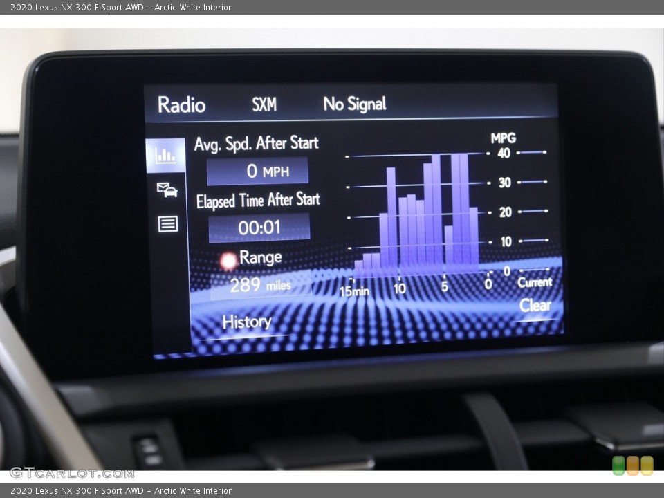Select the 10 value on the MPG axis
The width and height of the screenshot is (664, 498).
pyautogui.click(x=506, y=241)
